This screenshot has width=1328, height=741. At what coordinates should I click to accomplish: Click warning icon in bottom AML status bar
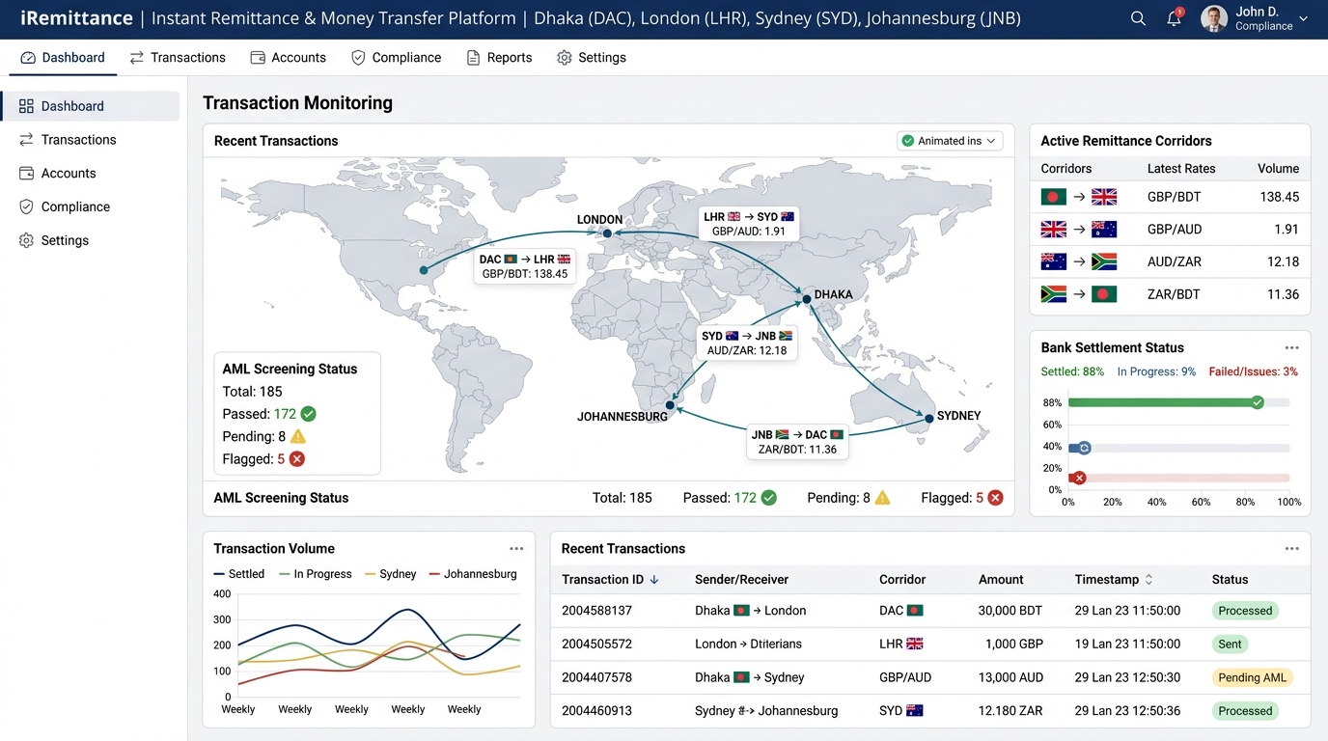(x=882, y=498)
